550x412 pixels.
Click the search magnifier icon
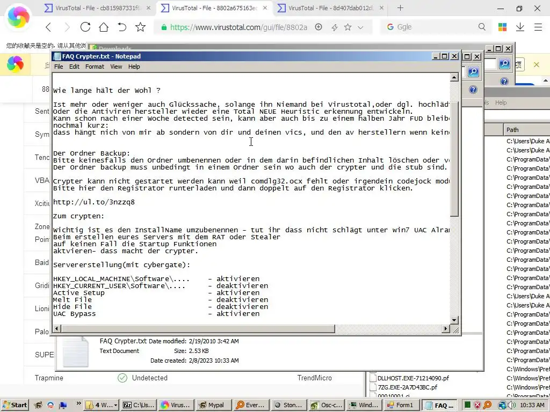[x=482, y=27]
